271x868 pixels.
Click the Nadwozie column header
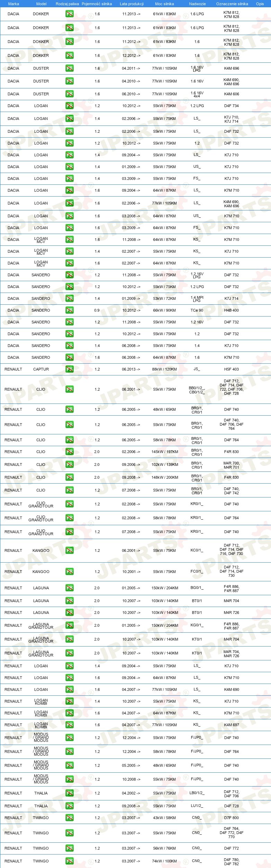(197, 4)
